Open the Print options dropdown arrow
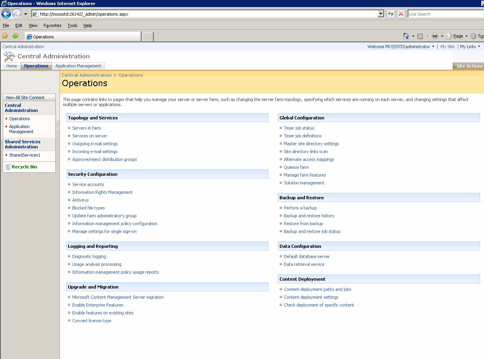Viewport: 484px width, 359px height. pos(442,36)
